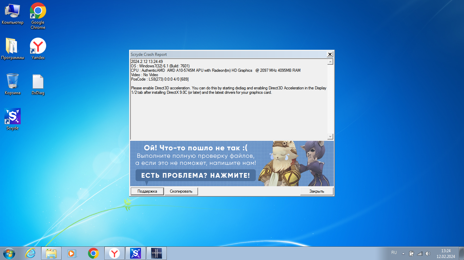This screenshot has width=464, height=260.
Task: Switch to Scryde launcher in the taskbar
Action: 135,253
